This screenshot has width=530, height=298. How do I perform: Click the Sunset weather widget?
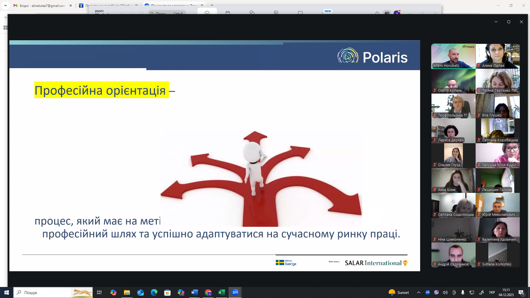pos(399,292)
